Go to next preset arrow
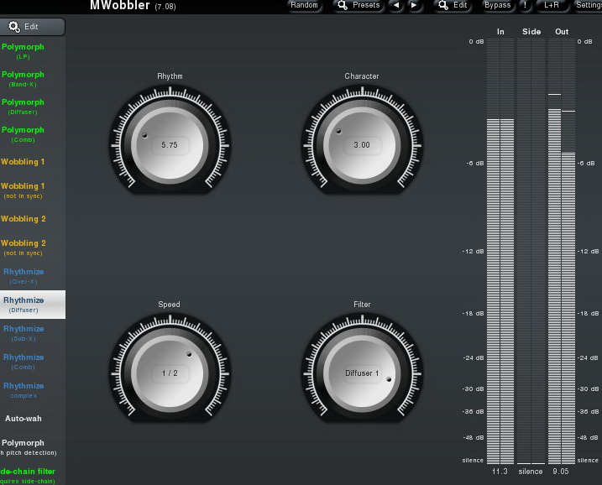602x485 pixels. tap(413, 5)
